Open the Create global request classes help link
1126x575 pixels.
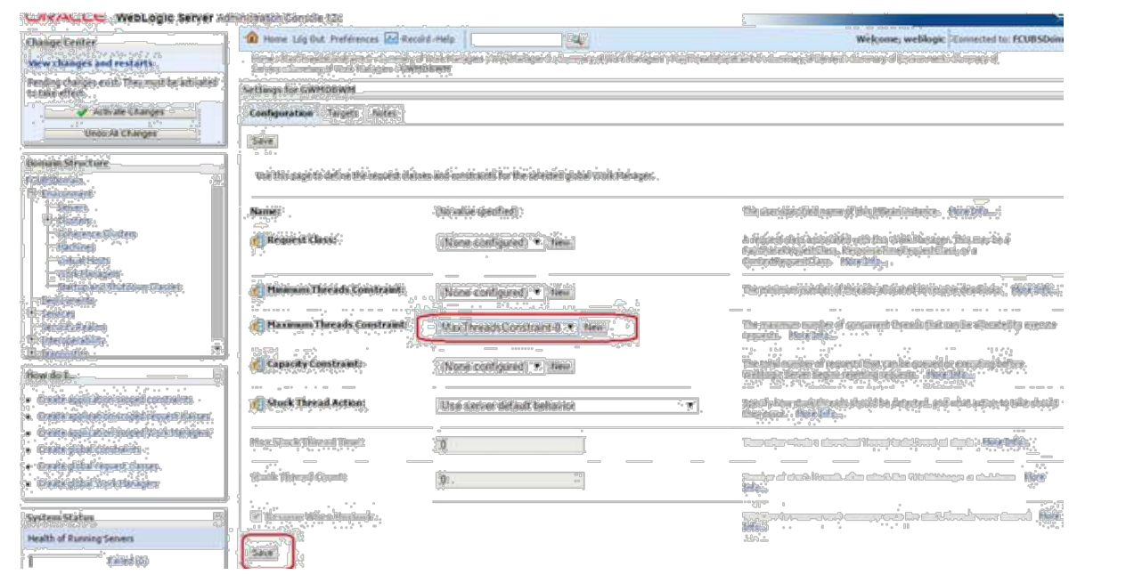pyautogui.click(x=100, y=466)
